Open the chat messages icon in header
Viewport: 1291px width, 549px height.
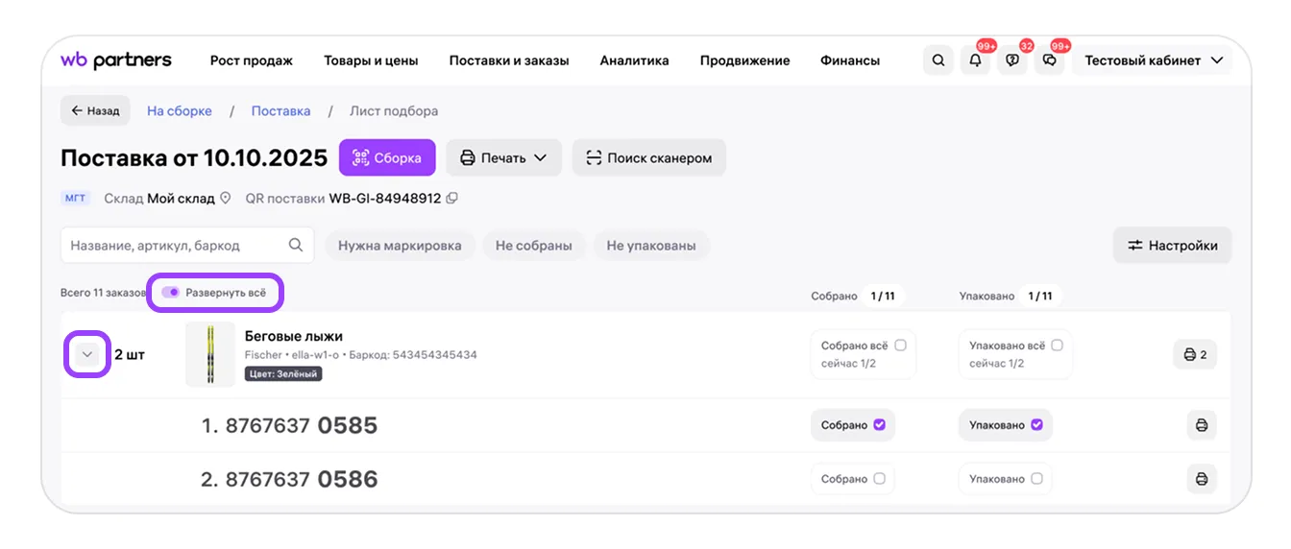[1050, 60]
